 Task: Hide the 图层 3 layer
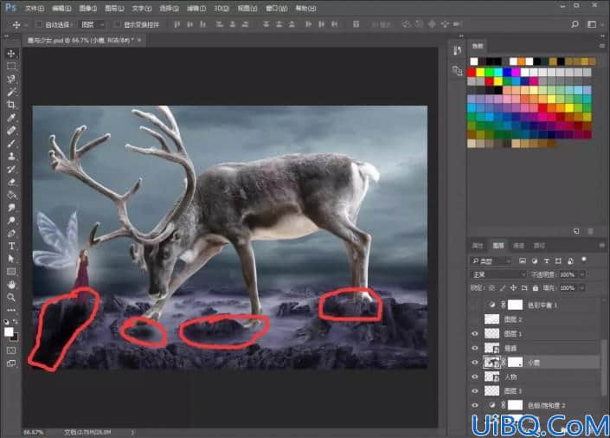(x=475, y=391)
